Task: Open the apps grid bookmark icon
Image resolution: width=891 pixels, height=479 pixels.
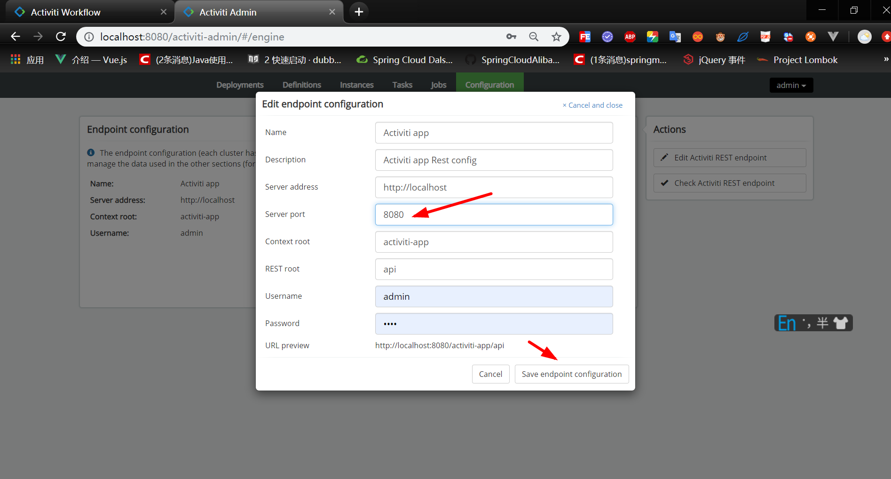Action: coord(16,59)
